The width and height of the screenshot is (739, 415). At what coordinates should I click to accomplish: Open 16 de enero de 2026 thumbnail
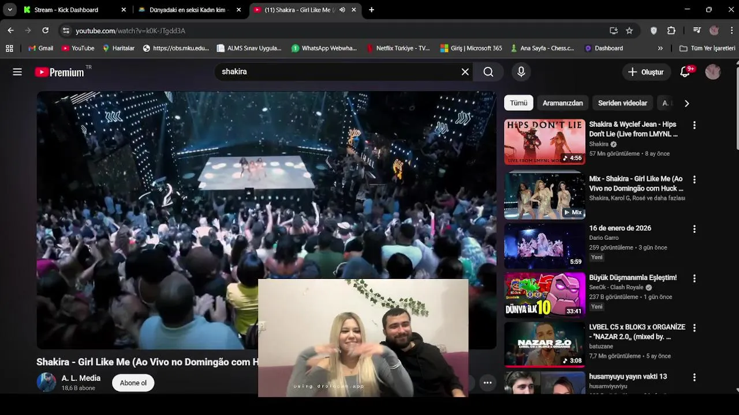click(x=544, y=246)
